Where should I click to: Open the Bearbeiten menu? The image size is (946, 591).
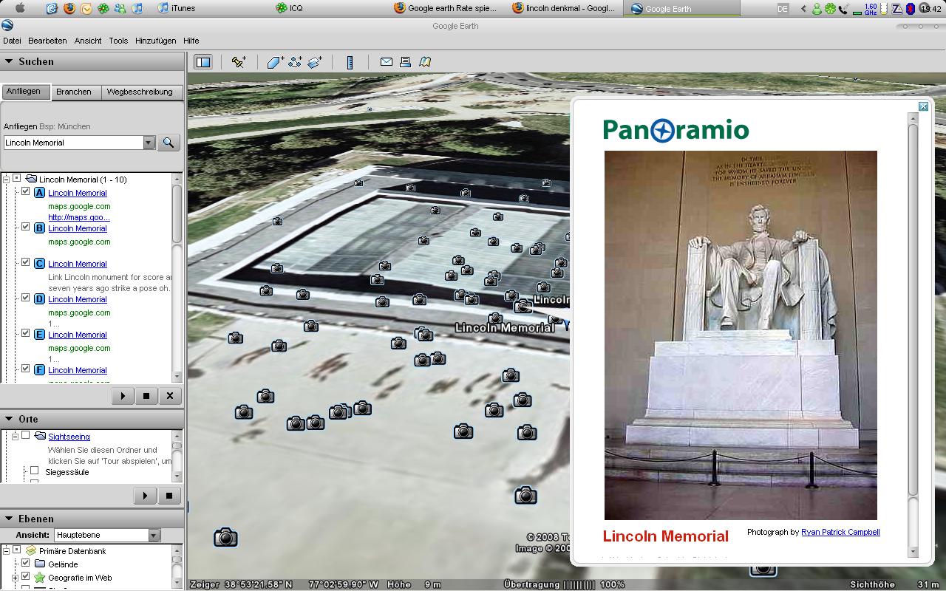(47, 41)
